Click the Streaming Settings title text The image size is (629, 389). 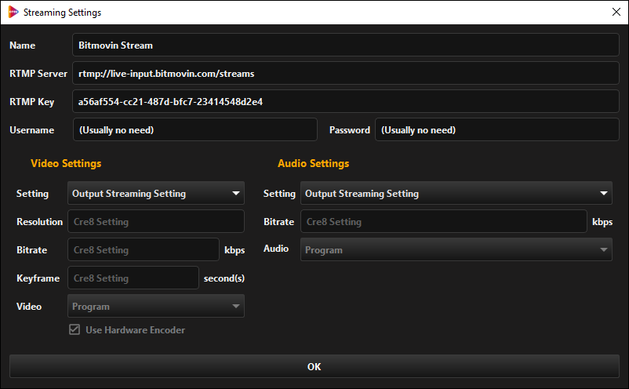[x=62, y=13]
